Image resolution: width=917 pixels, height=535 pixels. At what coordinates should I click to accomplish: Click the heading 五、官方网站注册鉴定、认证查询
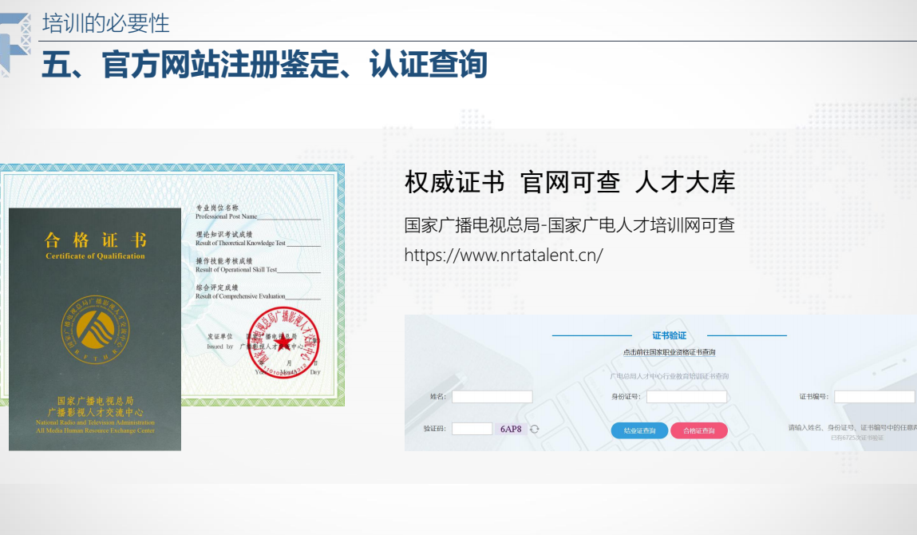click(264, 65)
